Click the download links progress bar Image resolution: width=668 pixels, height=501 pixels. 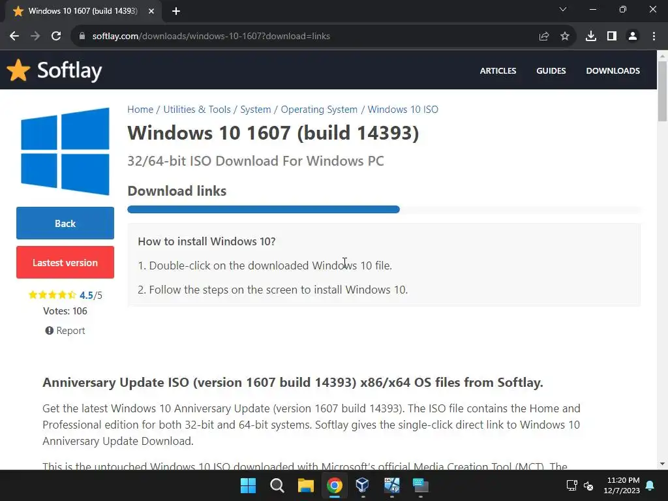coord(384,209)
